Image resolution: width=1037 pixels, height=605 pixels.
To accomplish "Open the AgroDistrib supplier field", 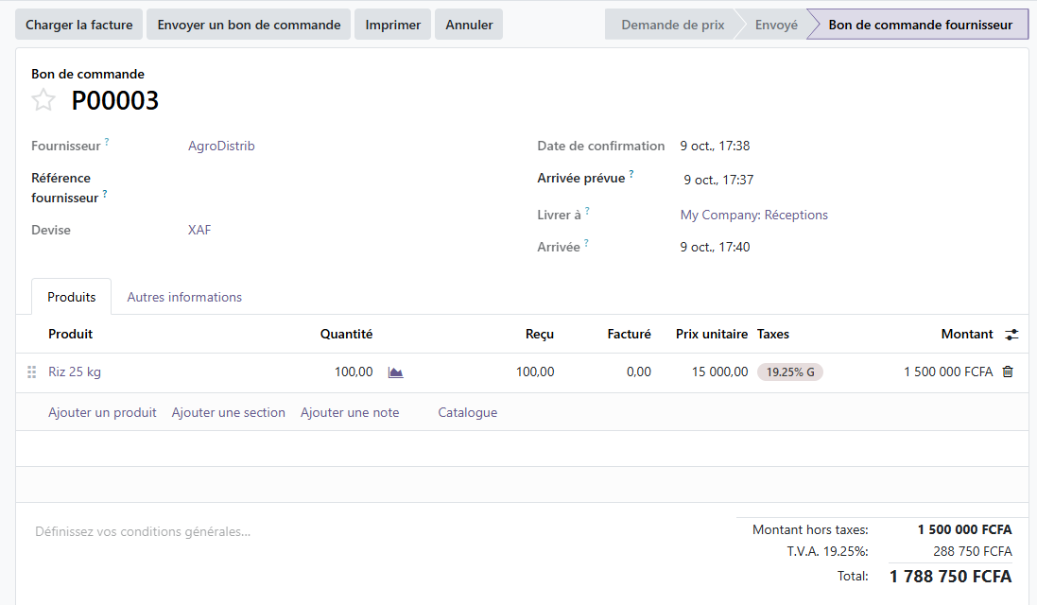I will [x=221, y=146].
